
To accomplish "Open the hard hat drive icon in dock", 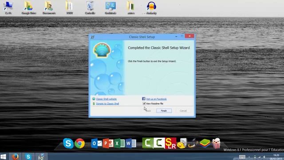I will pyautogui.click(x=182, y=143).
